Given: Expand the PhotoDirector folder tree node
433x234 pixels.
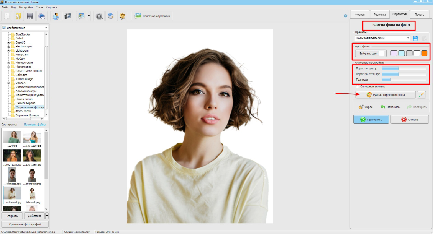Looking at the screenshot, I should tap(8, 63).
